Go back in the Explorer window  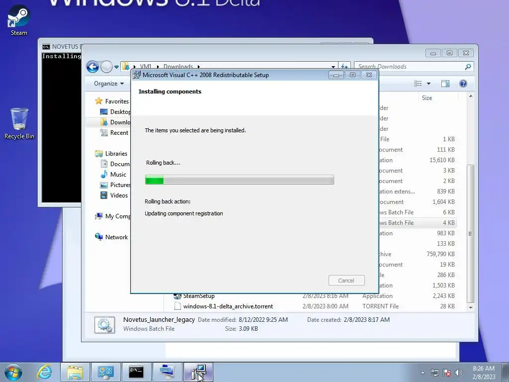click(x=92, y=67)
